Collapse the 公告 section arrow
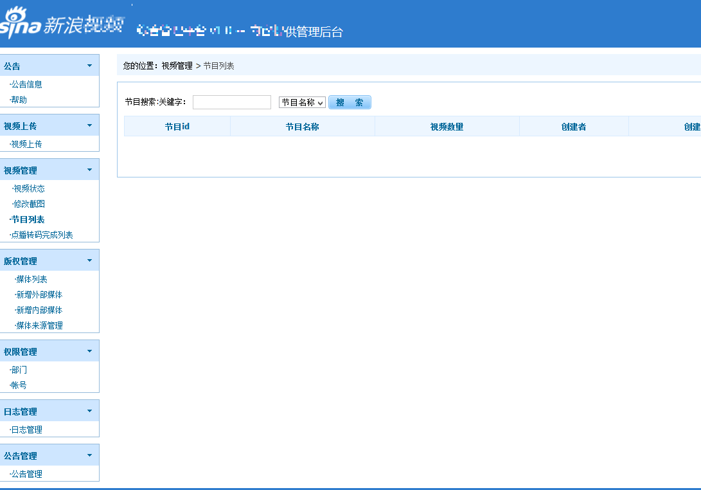The width and height of the screenshot is (701, 490). point(89,66)
